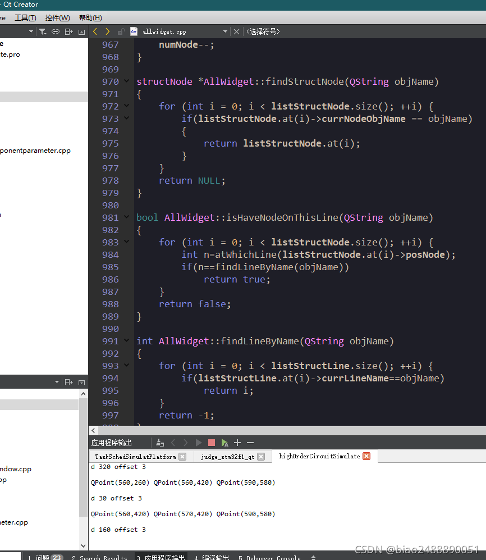Close the allwidget.cpp document
Screen dimensions: 486x560
pyautogui.click(x=236, y=32)
